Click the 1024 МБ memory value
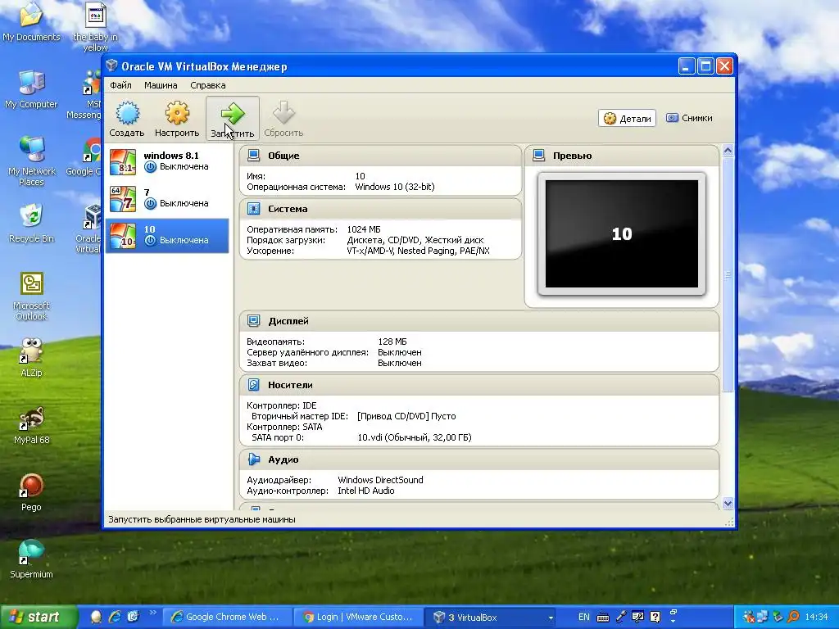The height and width of the screenshot is (629, 839). coord(364,229)
